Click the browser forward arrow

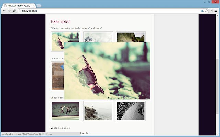click(x=9, y=11)
